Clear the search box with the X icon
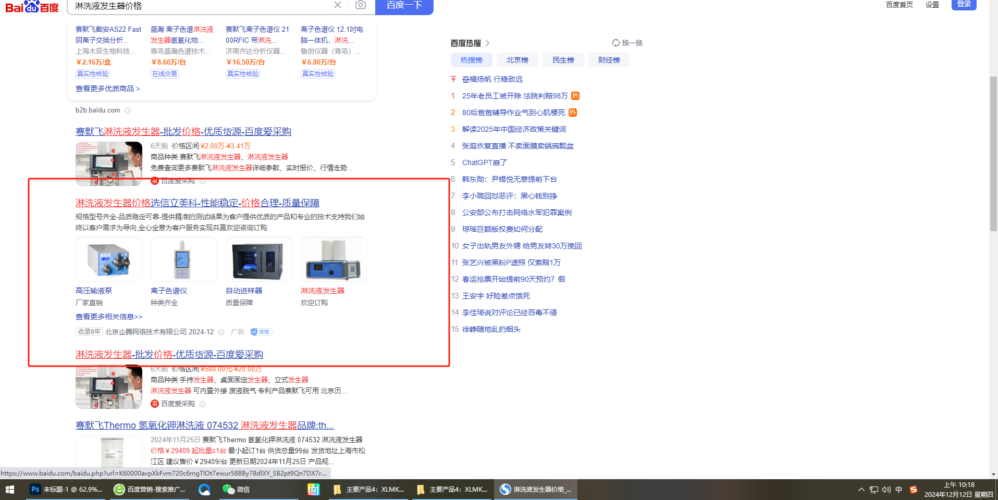 pos(338,5)
